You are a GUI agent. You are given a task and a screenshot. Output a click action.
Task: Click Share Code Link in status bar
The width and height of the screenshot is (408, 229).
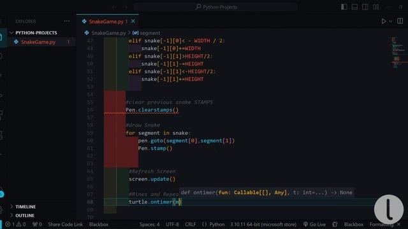click(65, 225)
